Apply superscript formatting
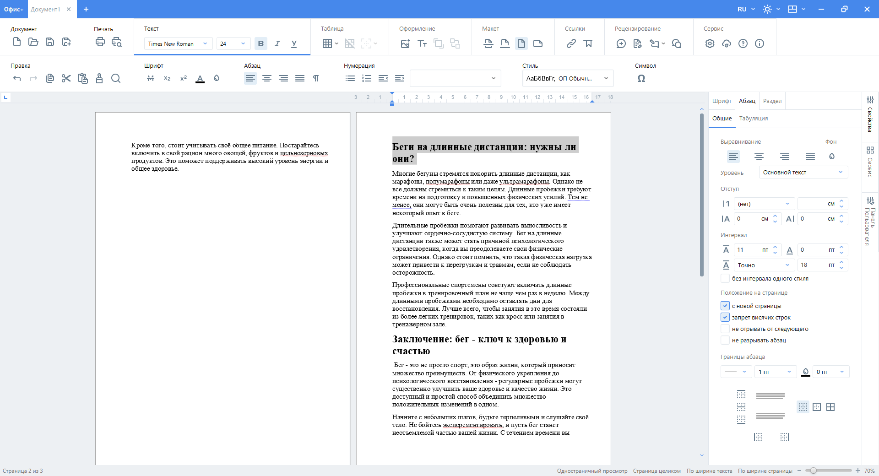The height and width of the screenshot is (476, 879). click(183, 78)
